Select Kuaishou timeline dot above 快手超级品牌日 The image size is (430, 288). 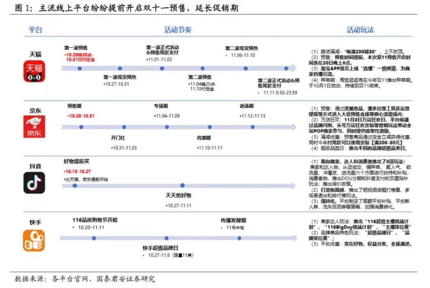coord(167,238)
